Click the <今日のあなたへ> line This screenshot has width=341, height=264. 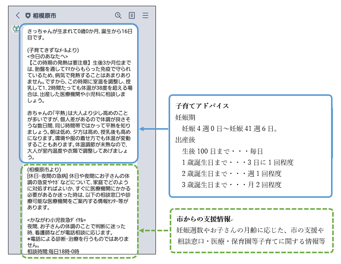click(x=48, y=56)
